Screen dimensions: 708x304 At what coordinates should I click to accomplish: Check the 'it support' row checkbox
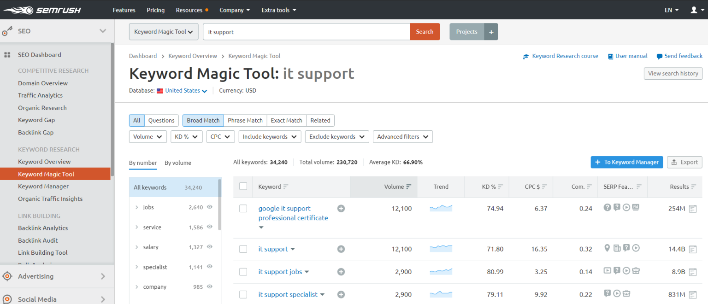coord(243,249)
